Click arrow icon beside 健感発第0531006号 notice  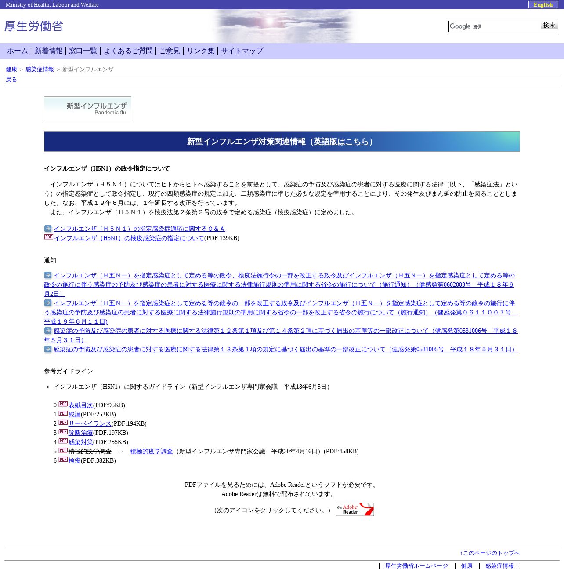(48, 331)
